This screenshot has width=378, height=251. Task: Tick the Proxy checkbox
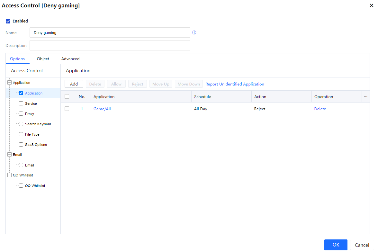point(21,114)
